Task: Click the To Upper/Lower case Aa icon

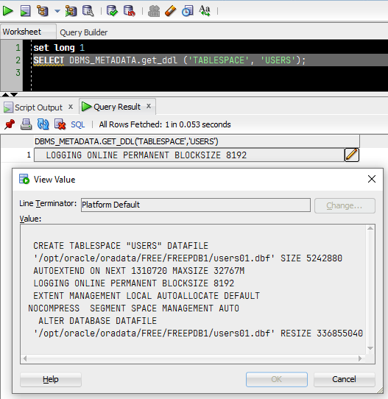Action: coord(205,11)
